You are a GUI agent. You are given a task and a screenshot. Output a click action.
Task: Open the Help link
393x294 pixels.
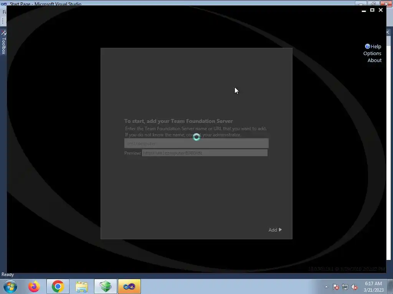(x=376, y=46)
